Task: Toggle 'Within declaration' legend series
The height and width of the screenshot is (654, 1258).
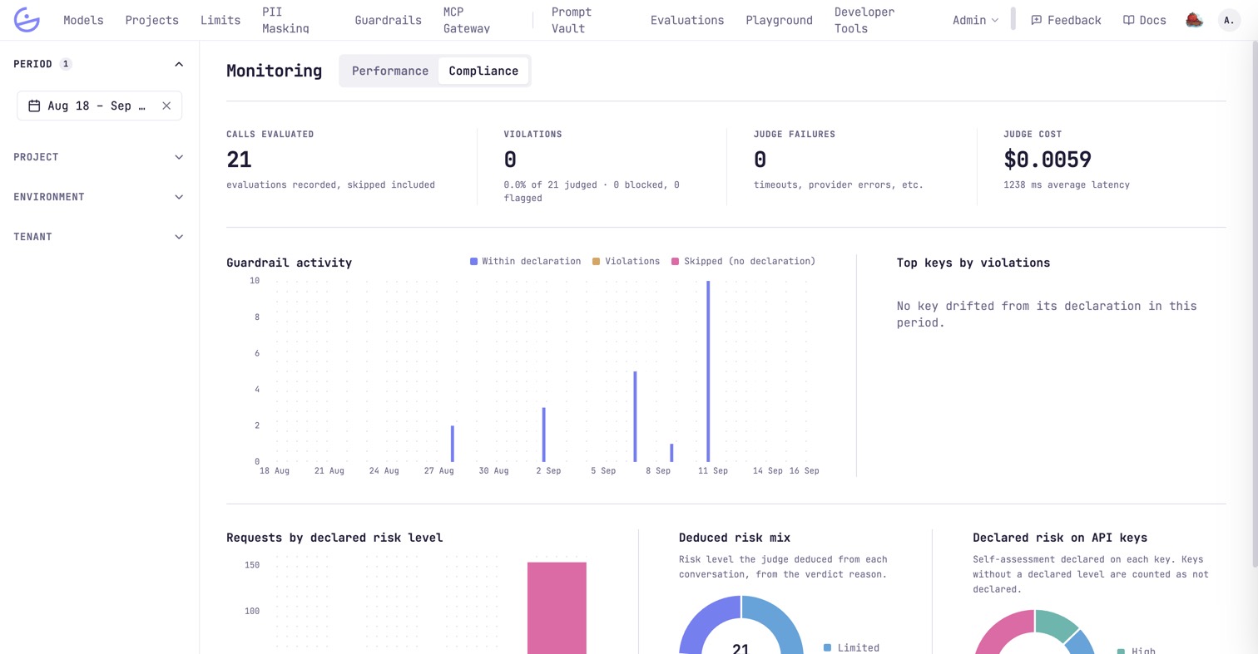Action: [x=526, y=261]
